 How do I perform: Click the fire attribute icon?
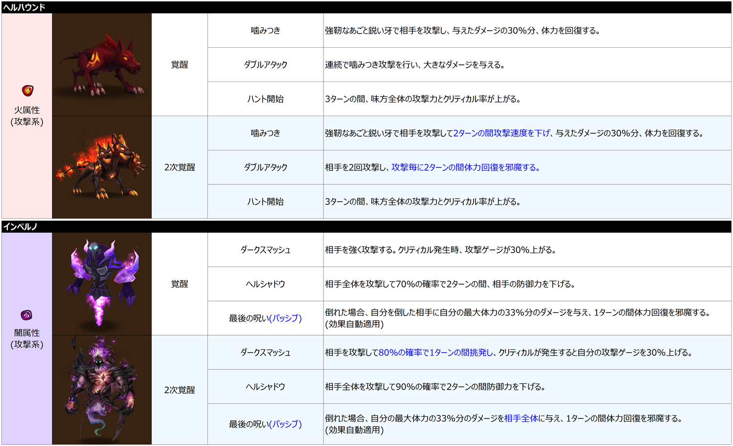pos(27,91)
